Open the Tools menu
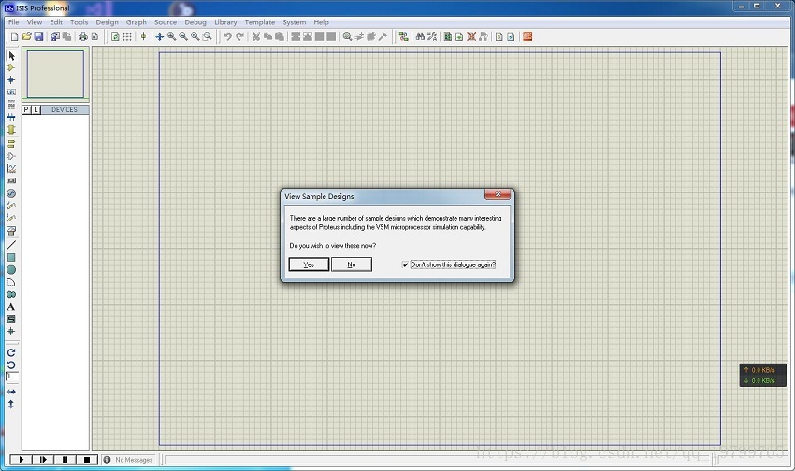 [x=79, y=22]
